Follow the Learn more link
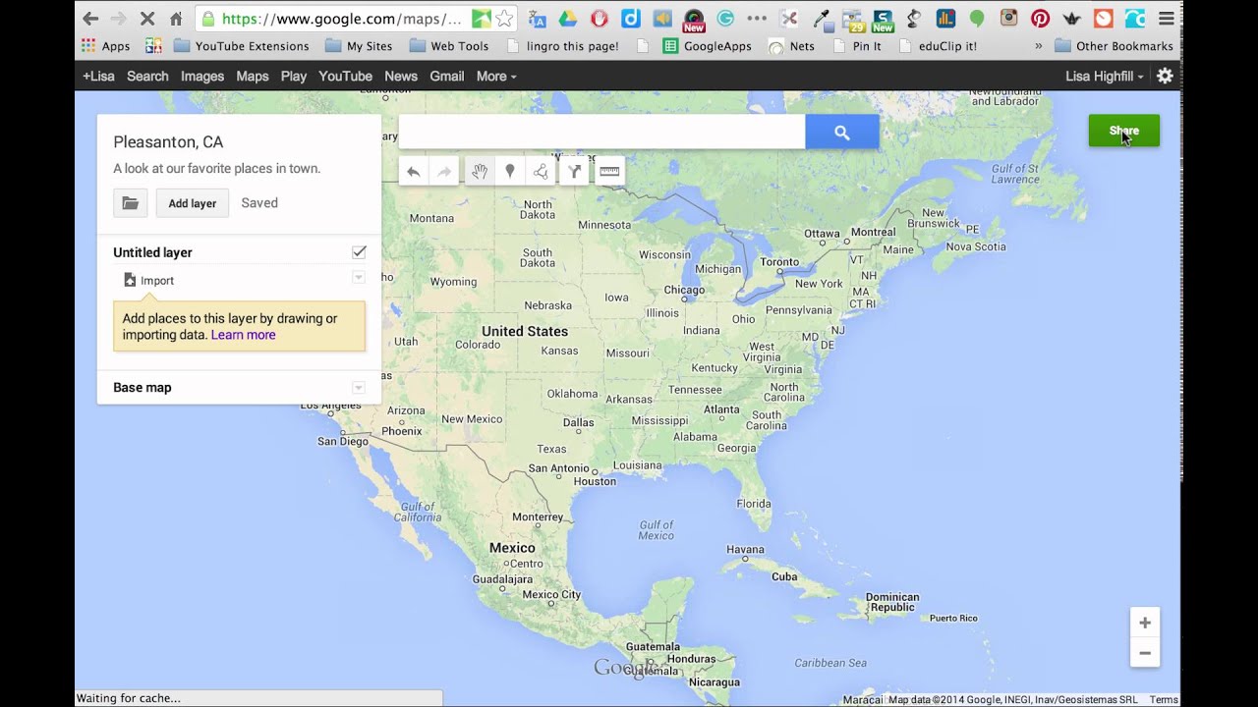The height and width of the screenshot is (707, 1258). click(x=243, y=335)
